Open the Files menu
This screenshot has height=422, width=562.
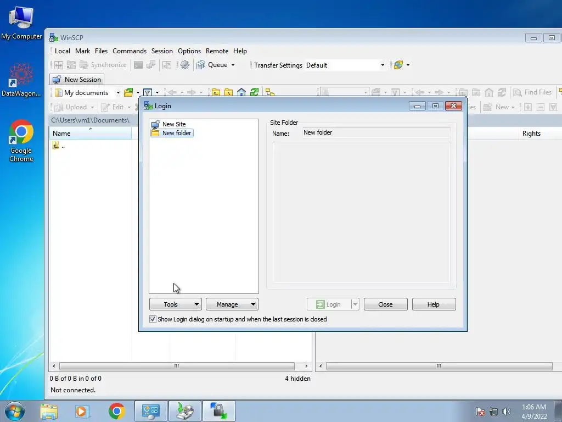[x=101, y=51]
